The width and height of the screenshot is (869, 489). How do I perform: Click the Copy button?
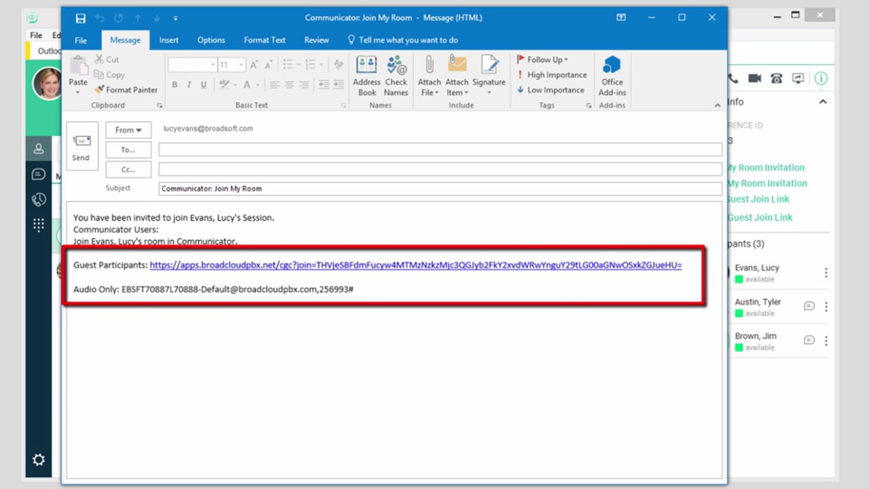click(109, 75)
